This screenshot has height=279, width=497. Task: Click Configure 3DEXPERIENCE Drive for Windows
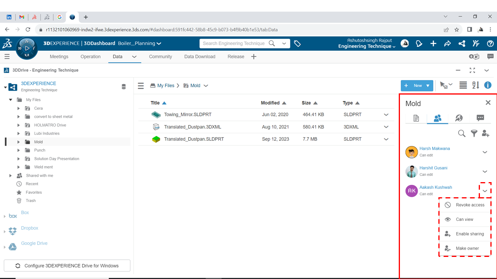(x=67, y=266)
